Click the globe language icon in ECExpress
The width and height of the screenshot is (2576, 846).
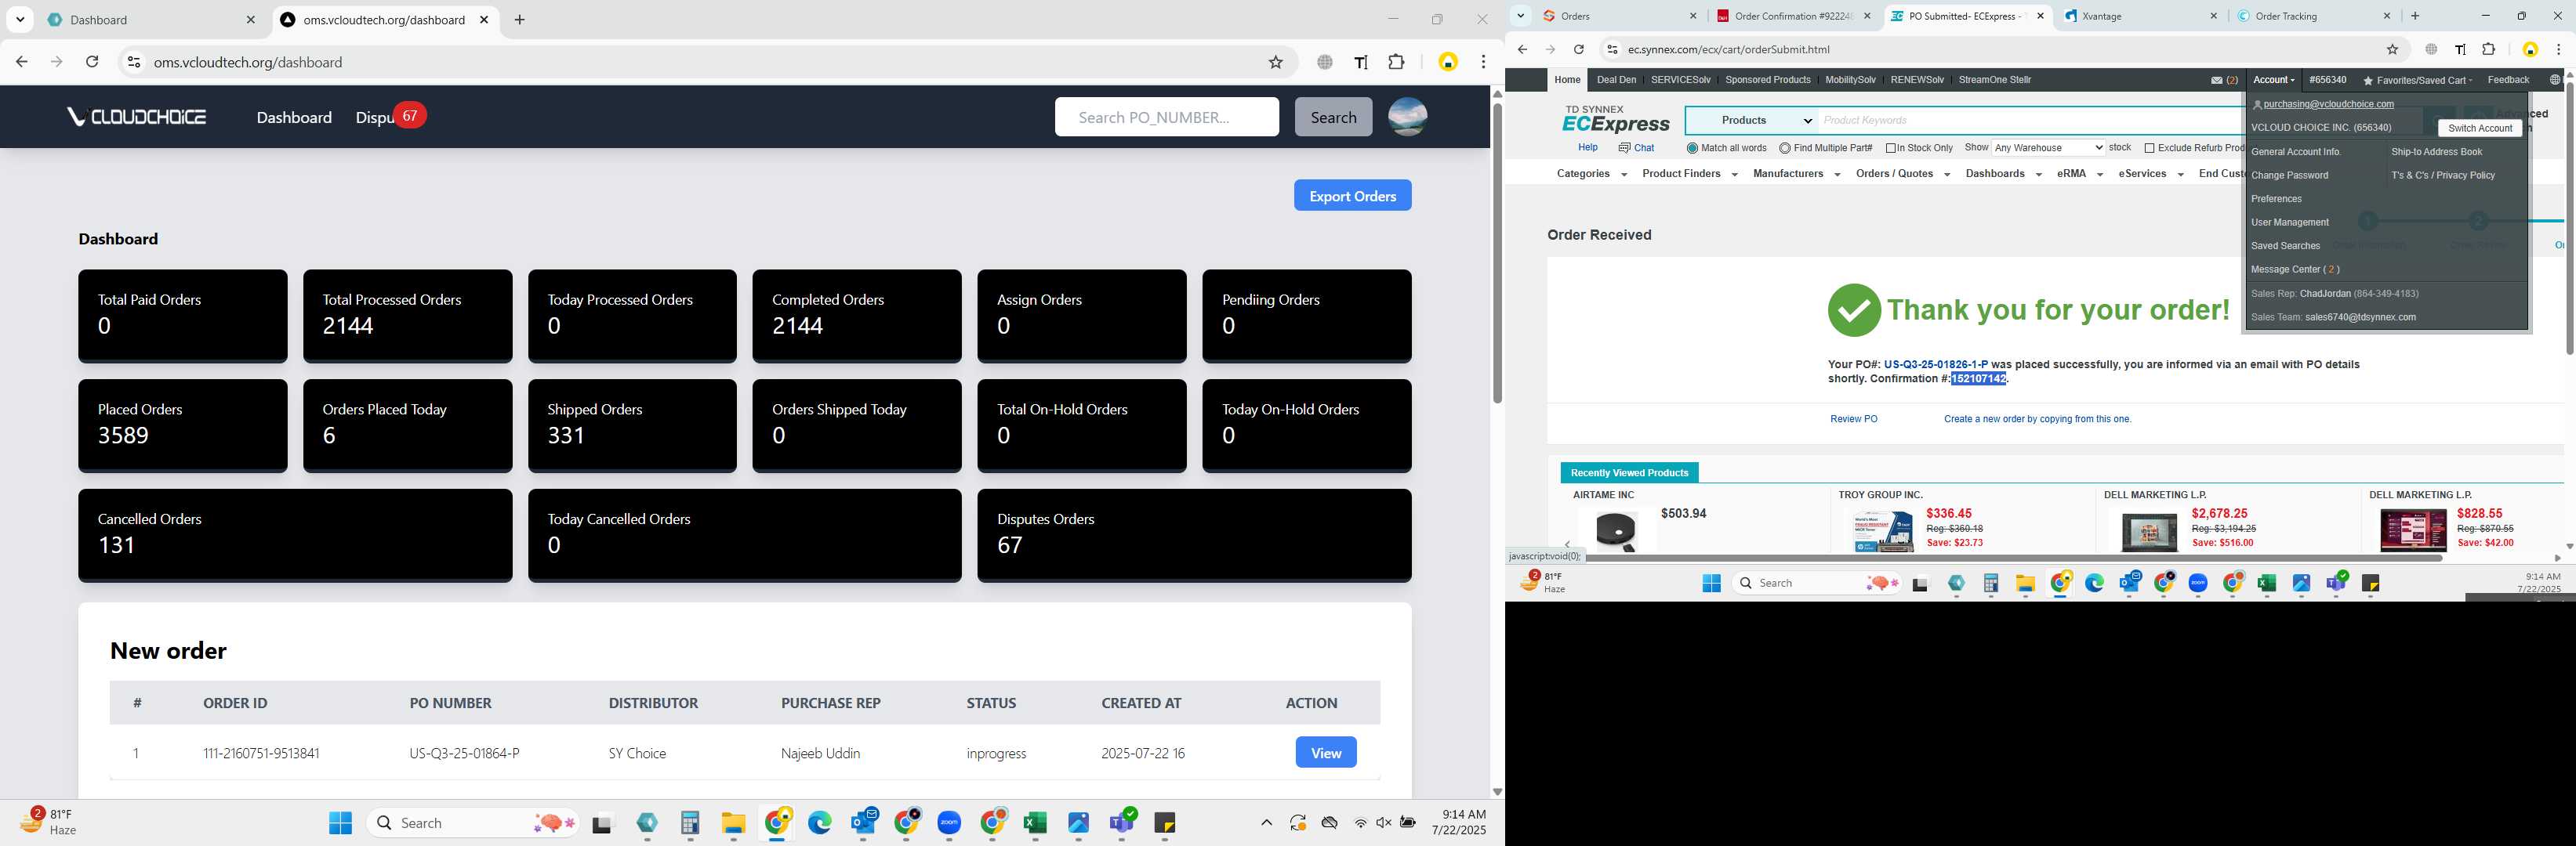(2555, 80)
